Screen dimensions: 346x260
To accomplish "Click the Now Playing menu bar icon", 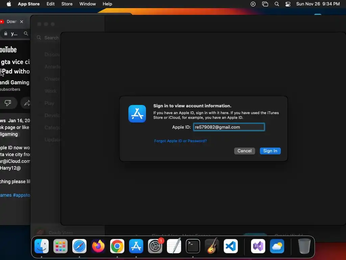I will tap(253, 4).
